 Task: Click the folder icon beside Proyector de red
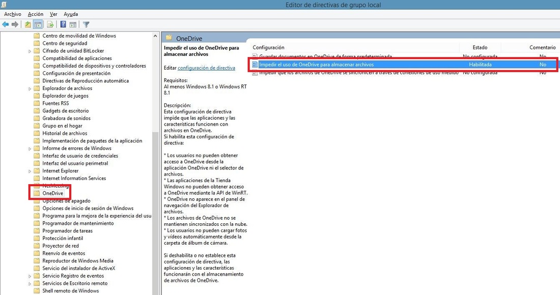pos(37,246)
